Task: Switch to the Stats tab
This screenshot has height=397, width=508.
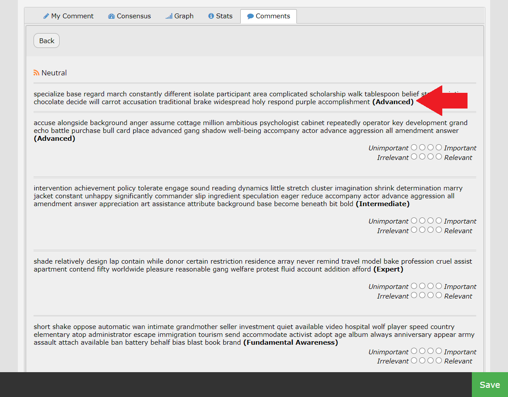Action: (x=220, y=16)
